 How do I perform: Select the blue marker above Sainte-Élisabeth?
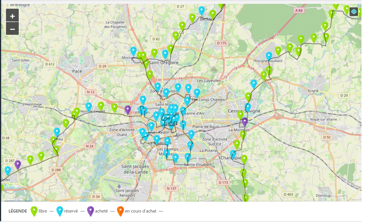tap(188, 157)
